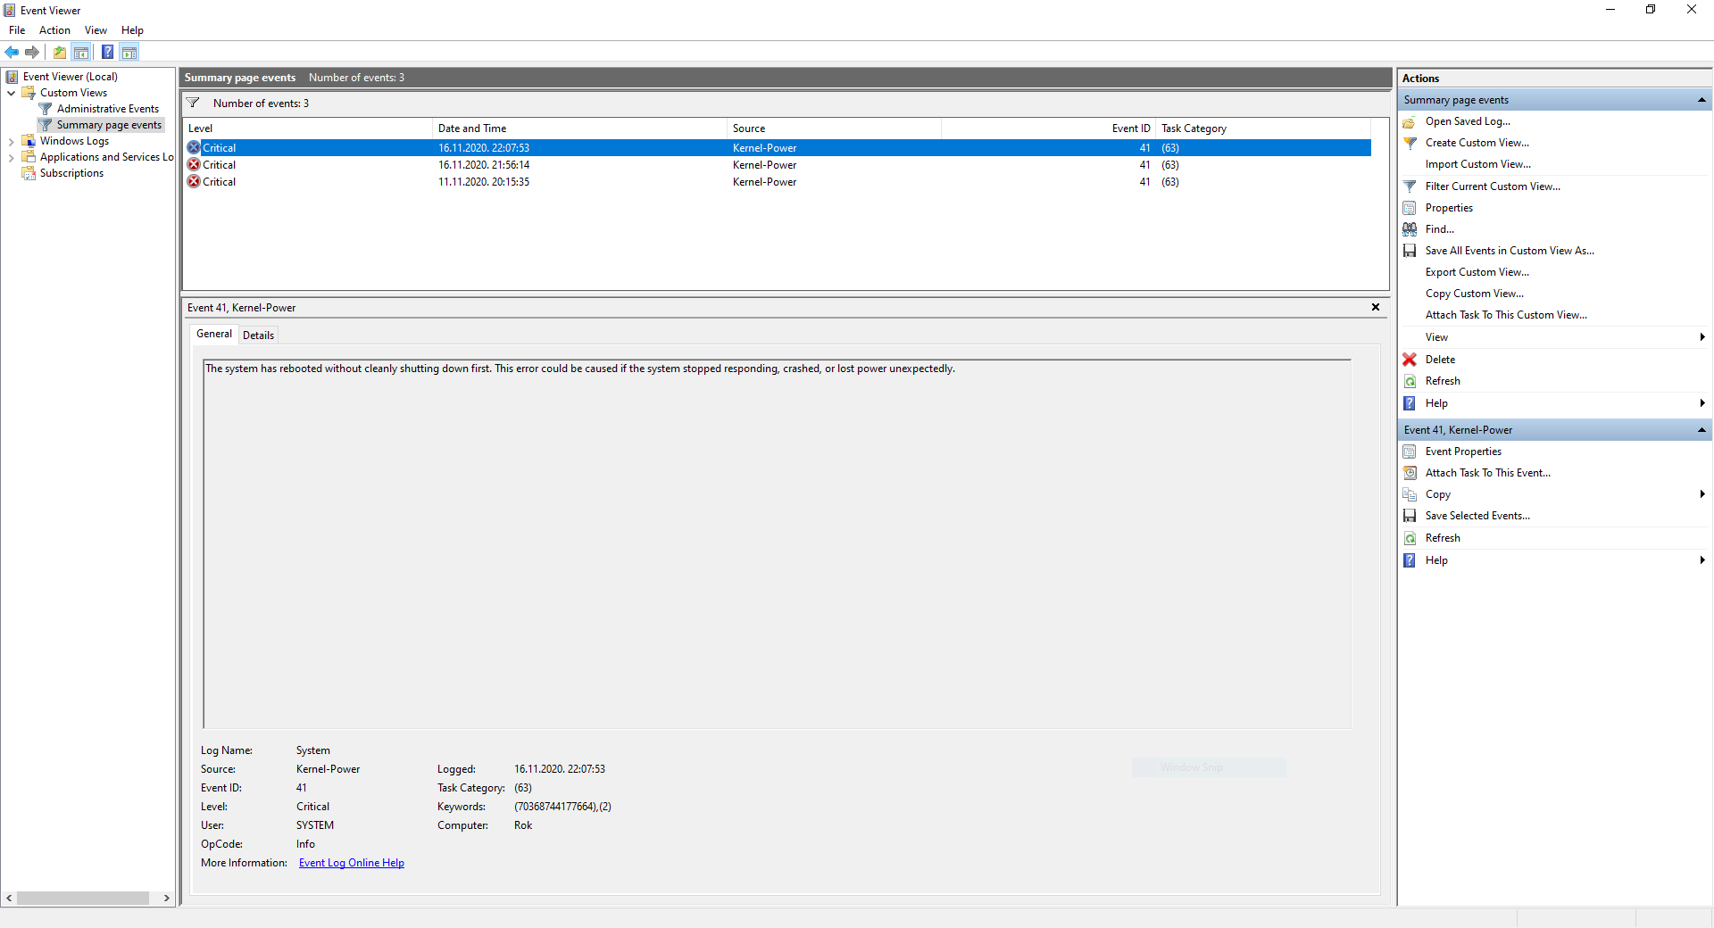
Task: Click Save All Events floppy disk icon
Action: tap(1410, 251)
